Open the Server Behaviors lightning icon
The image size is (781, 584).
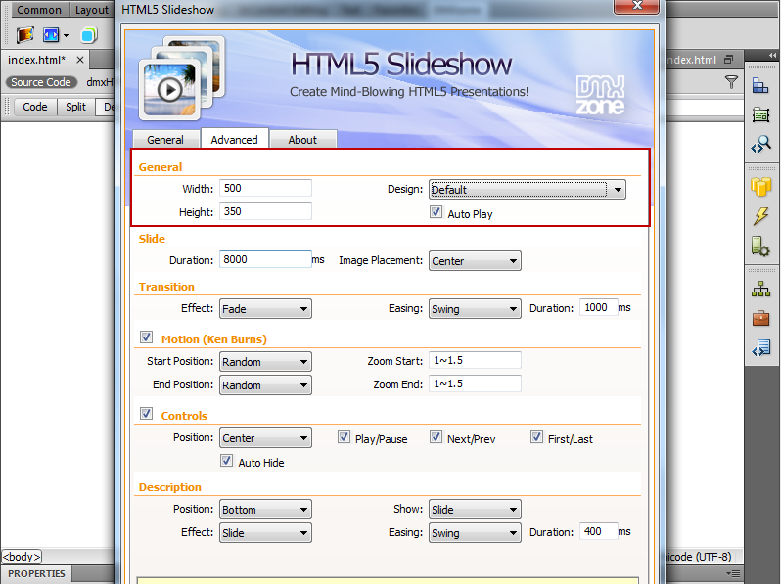click(760, 216)
